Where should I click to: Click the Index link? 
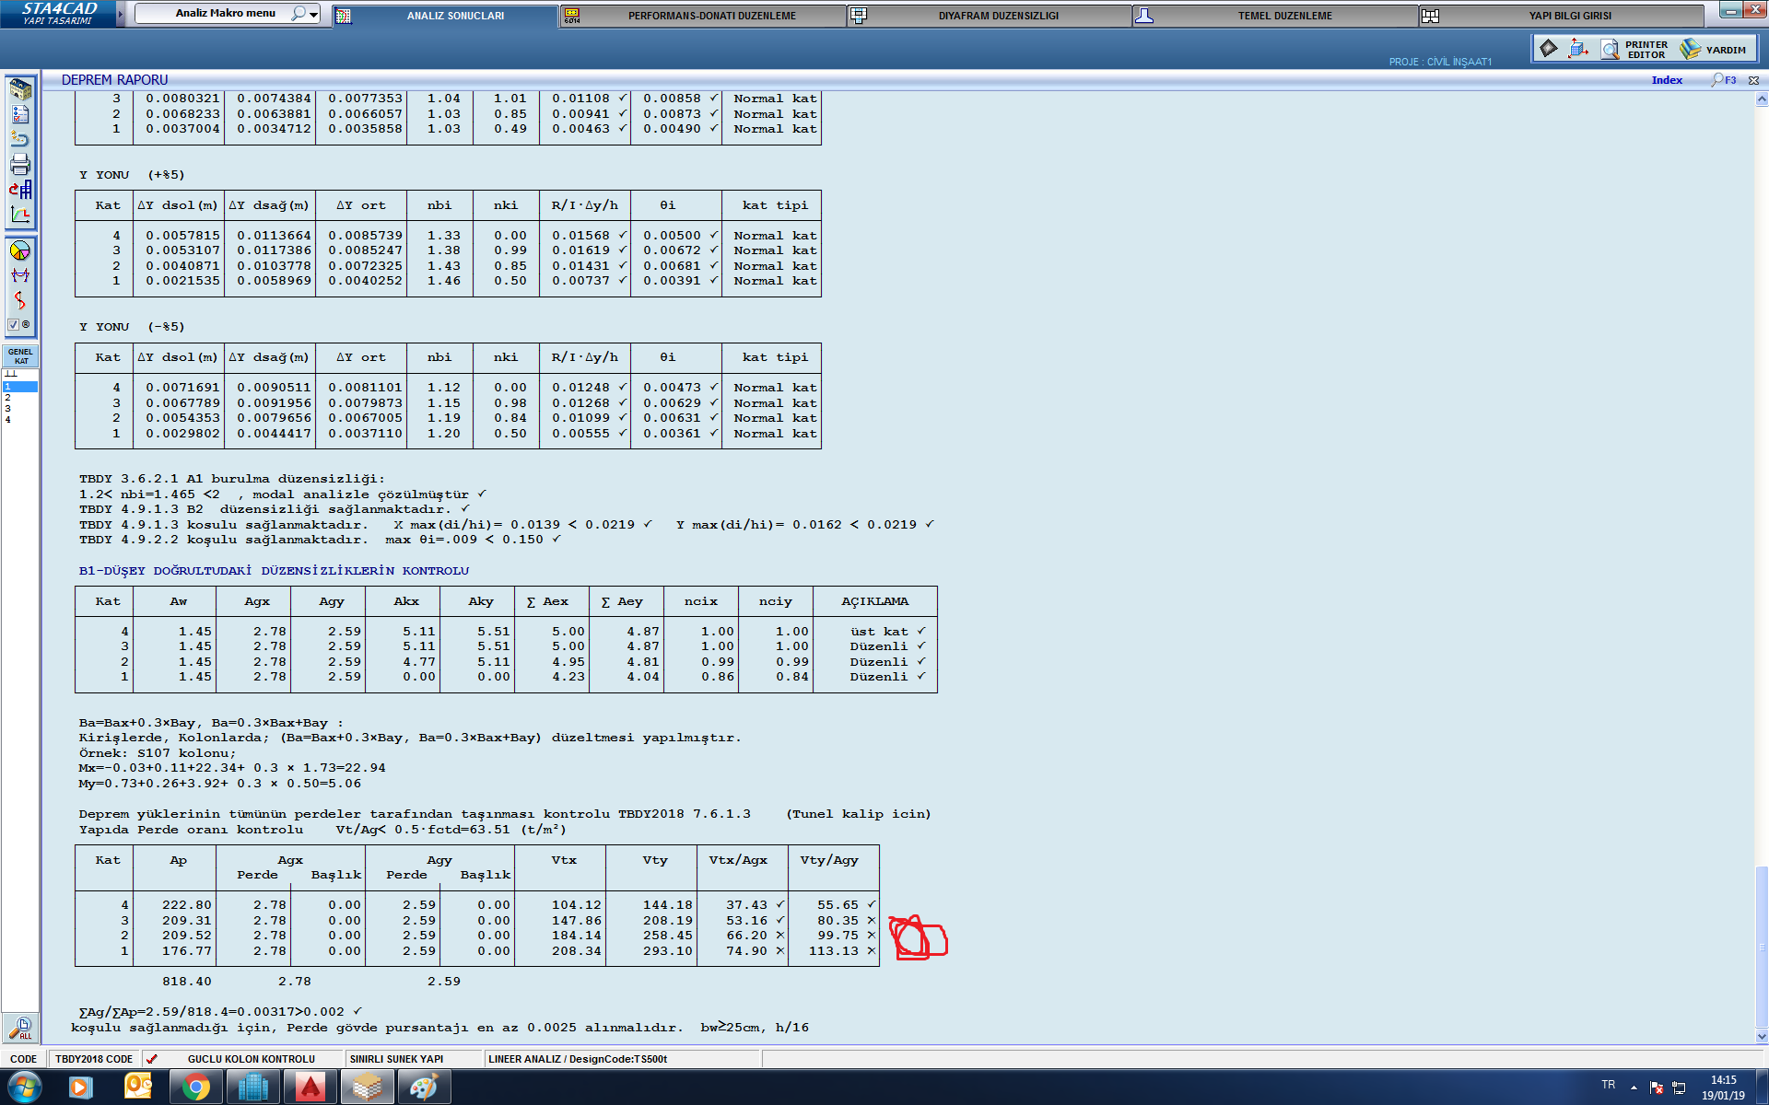1666,80
